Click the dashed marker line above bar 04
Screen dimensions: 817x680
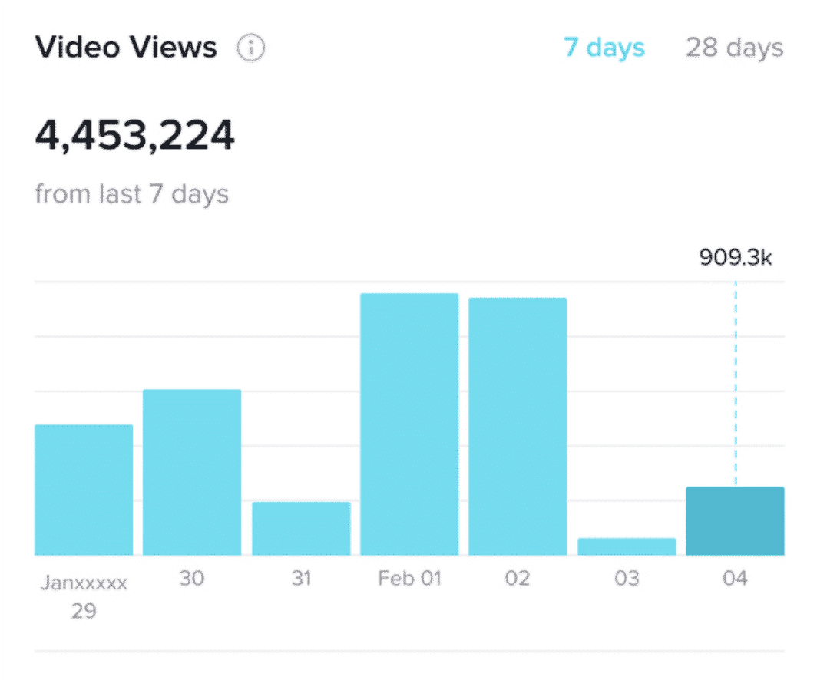(736, 384)
